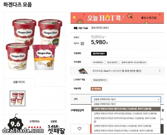Click the 9.6 satisfaction score badge
The width and height of the screenshot is (167, 135).
coord(15,124)
